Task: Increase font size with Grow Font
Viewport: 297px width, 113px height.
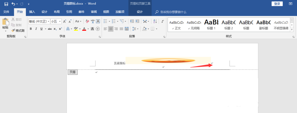Action: [x=64, y=21]
